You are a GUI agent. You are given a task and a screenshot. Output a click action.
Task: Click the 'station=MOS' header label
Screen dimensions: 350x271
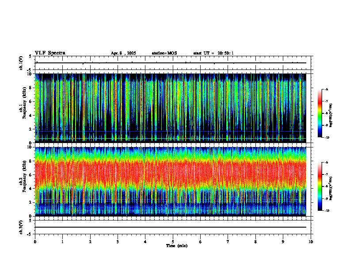pos(164,53)
